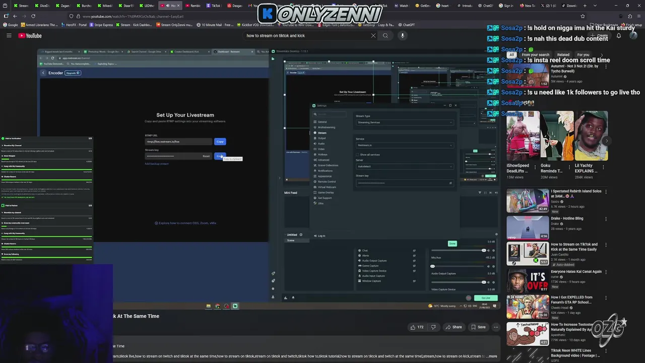645x363 pixels.
Task: Open the Service dropdown showing Restream.io
Action: 404,145
